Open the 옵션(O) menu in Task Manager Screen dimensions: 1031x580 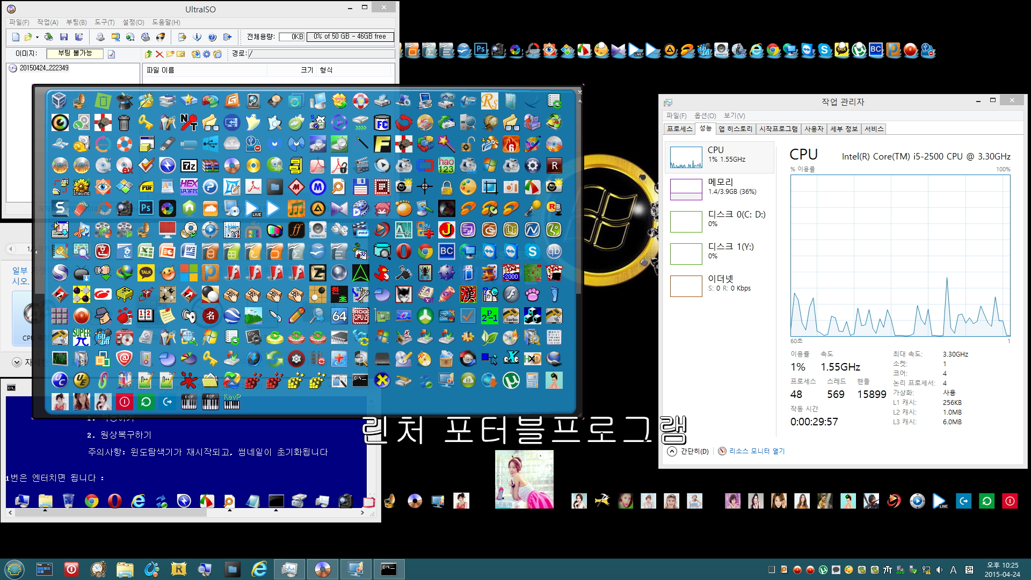click(x=705, y=115)
